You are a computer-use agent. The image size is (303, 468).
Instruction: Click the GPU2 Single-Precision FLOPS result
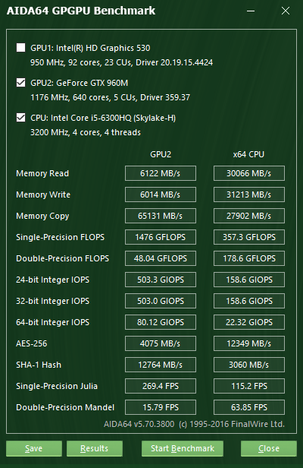(x=161, y=237)
